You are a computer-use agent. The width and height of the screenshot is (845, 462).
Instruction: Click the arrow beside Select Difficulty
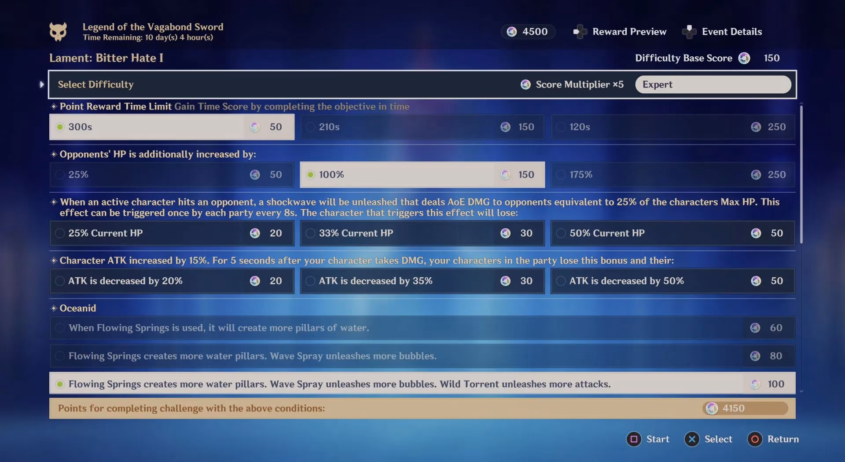(42, 84)
